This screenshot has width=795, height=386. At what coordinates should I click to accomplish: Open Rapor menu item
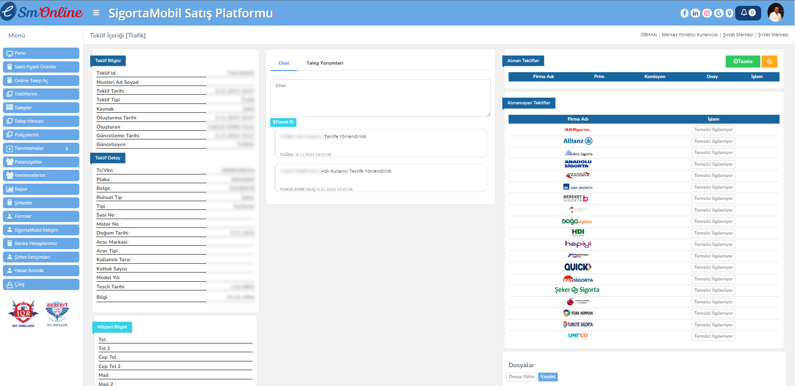[41, 189]
